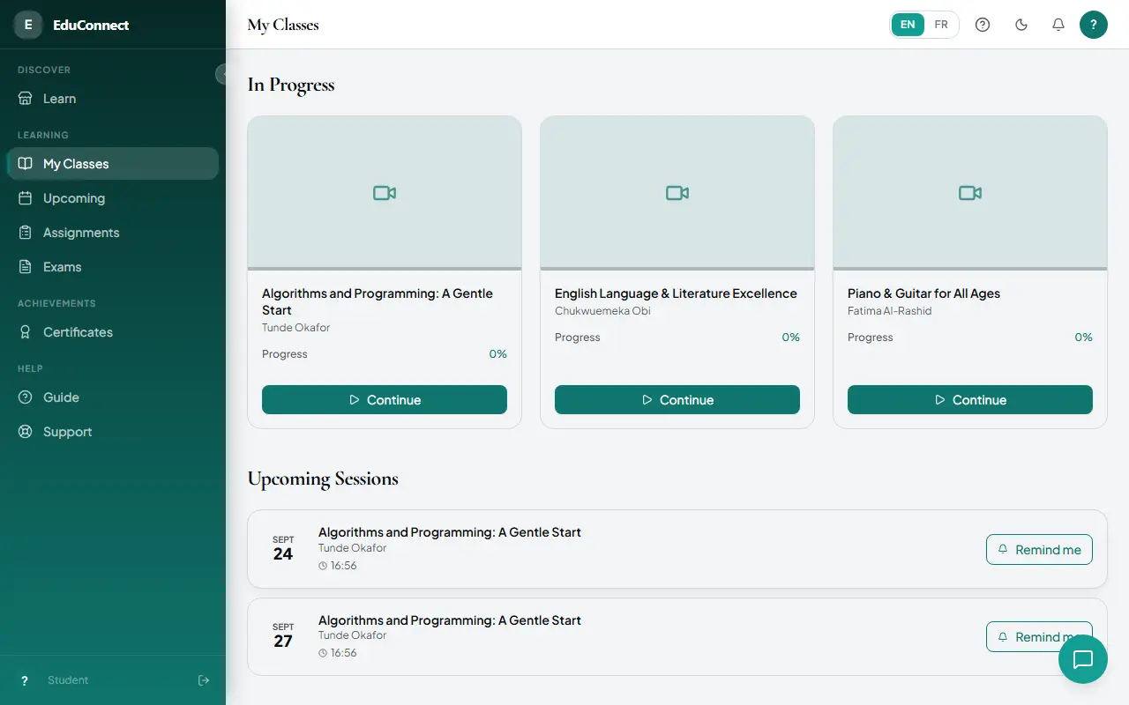Click Remind me for Sept 27 session

click(1039, 636)
